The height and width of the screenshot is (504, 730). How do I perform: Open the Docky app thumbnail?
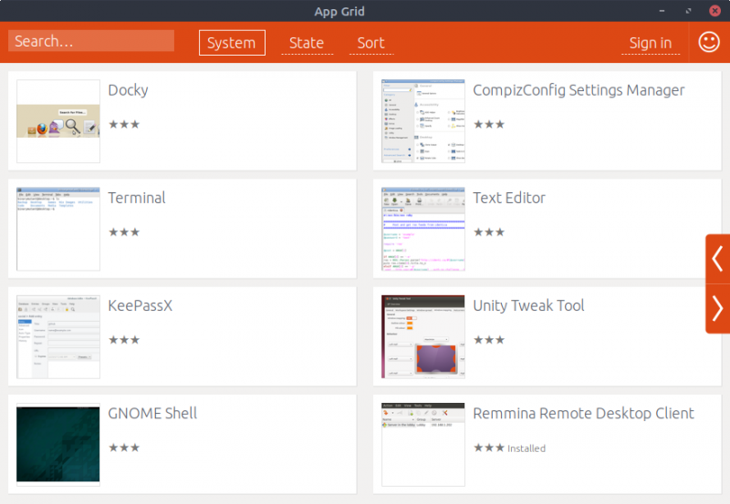58,121
